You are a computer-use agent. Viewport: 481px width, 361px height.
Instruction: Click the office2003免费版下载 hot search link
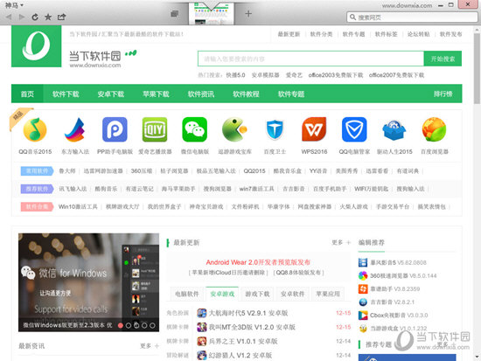point(336,75)
